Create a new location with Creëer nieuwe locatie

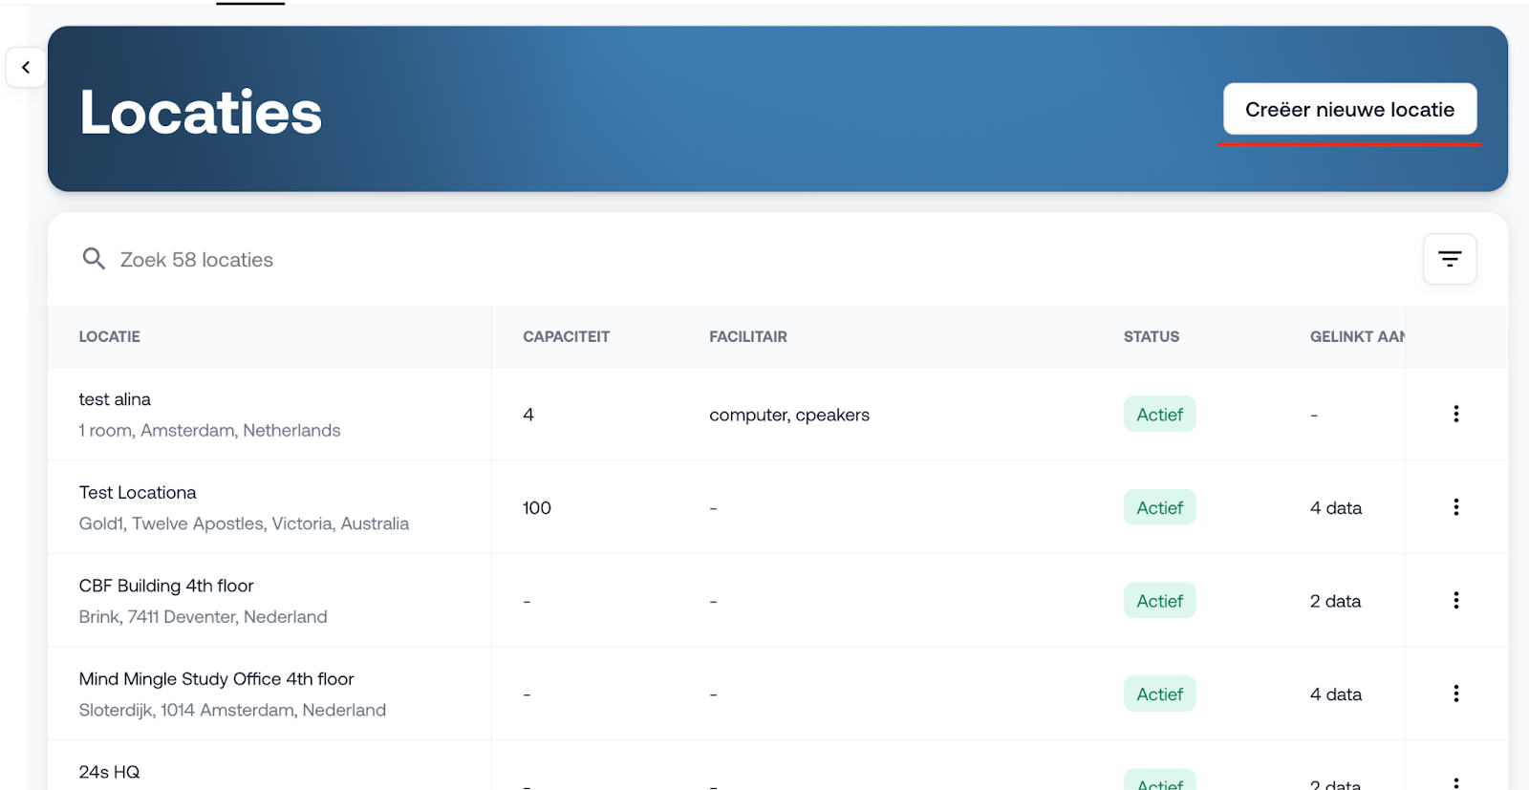coord(1349,109)
